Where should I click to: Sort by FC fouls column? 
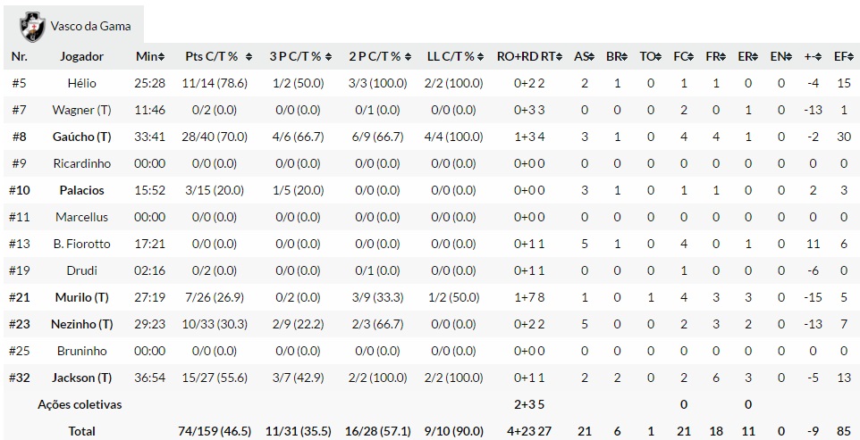click(682, 56)
